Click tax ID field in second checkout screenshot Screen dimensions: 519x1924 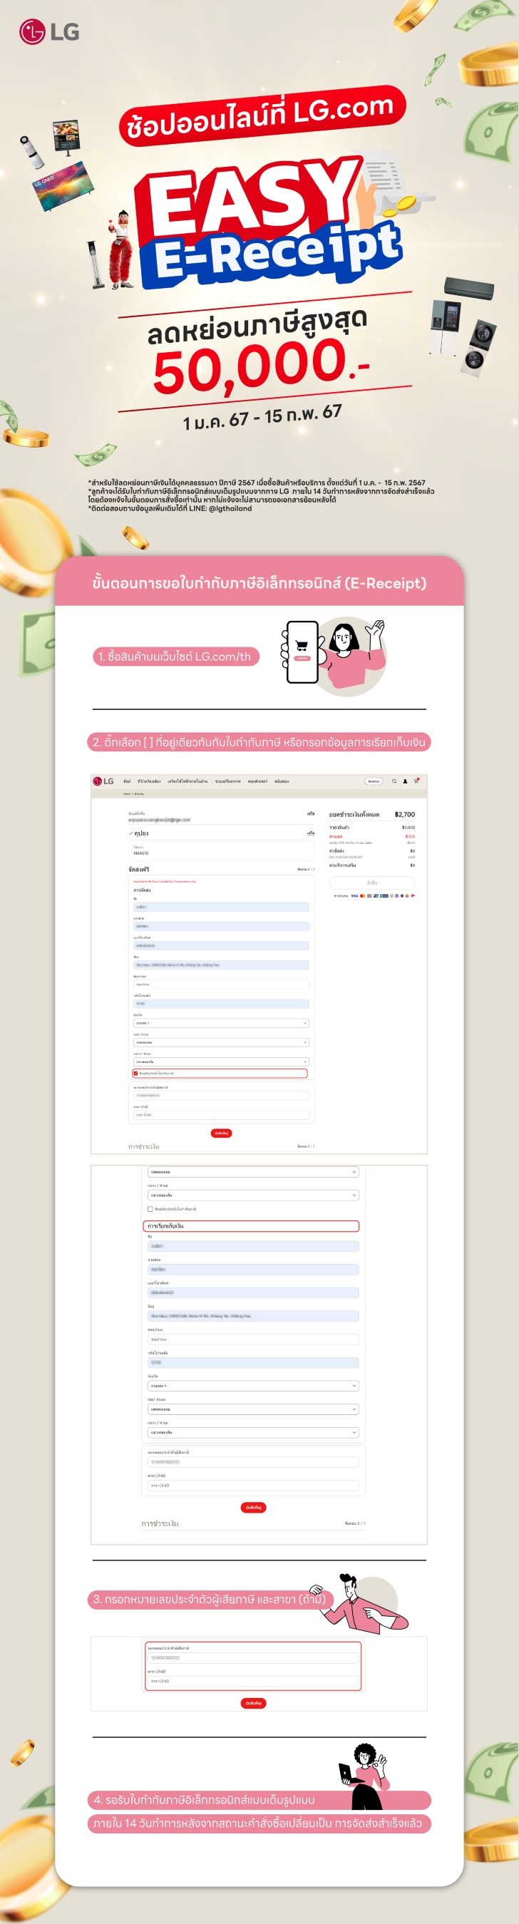tap(253, 1461)
